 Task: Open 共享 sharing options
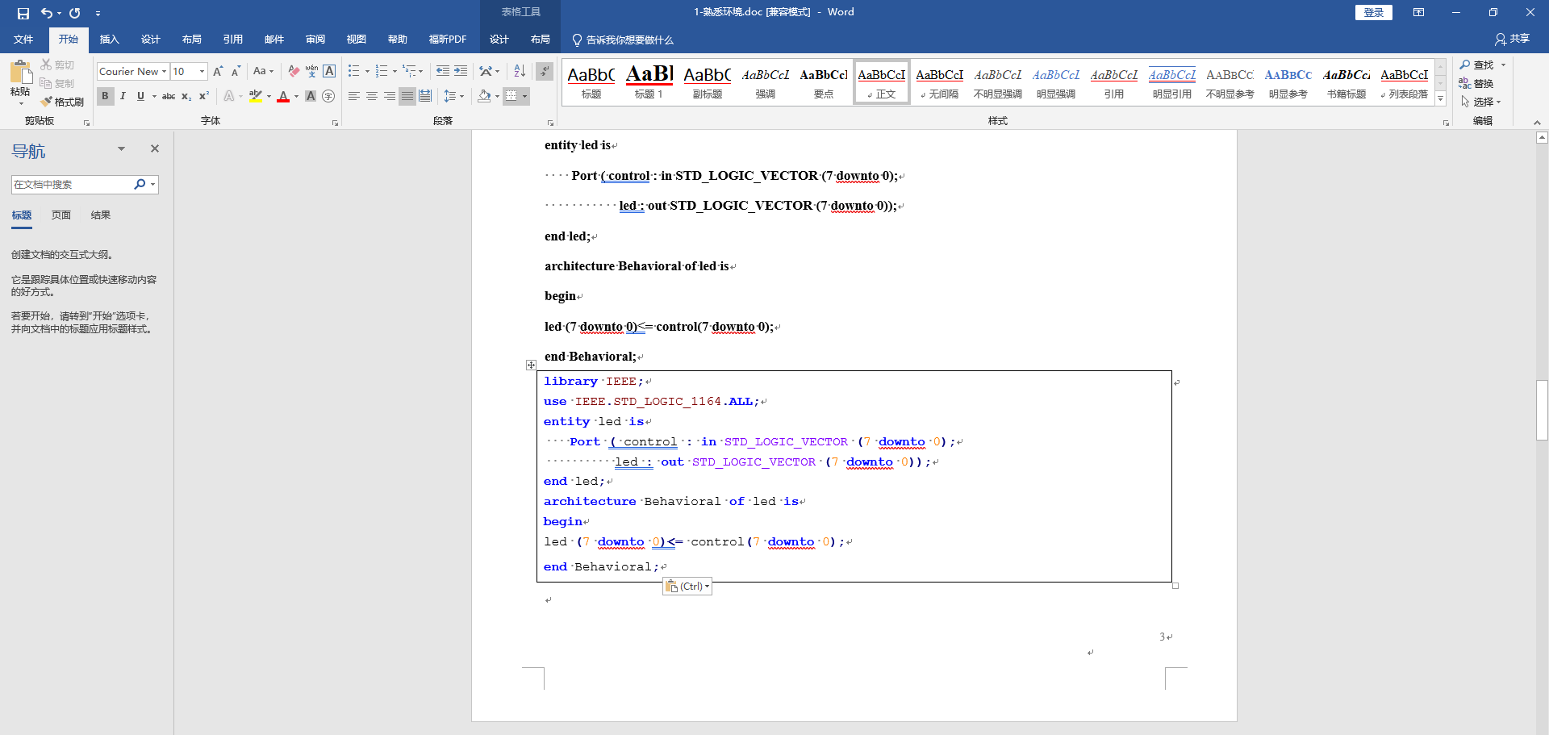(x=1514, y=39)
